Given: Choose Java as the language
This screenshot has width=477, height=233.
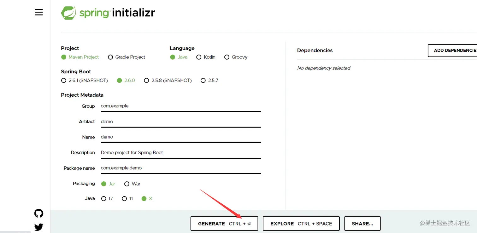Looking at the screenshot, I should point(179,57).
